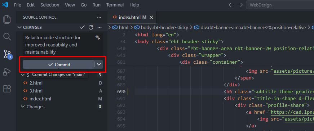Image resolution: width=314 pixels, height=131 pixels.
Task: Refresh the Changes section
Action: (91, 27)
